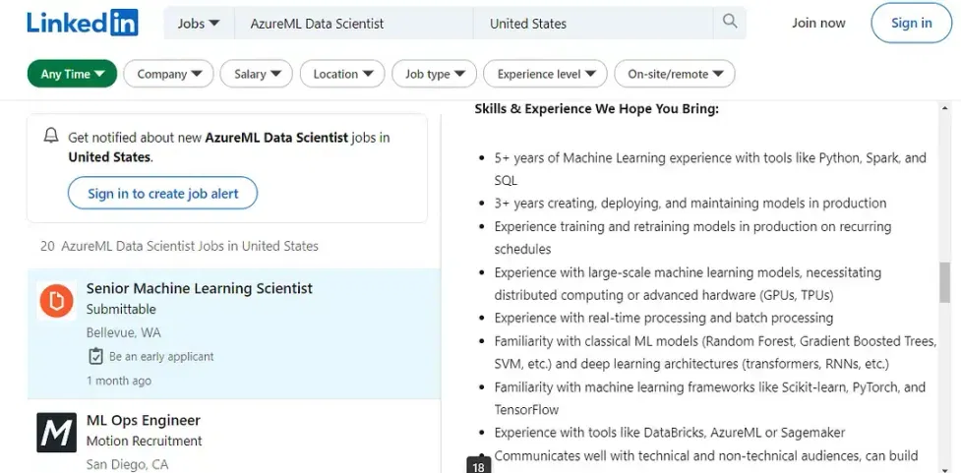Click scrollbar up arrow in job details
The width and height of the screenshot is (961, 473).
[945, 107]
